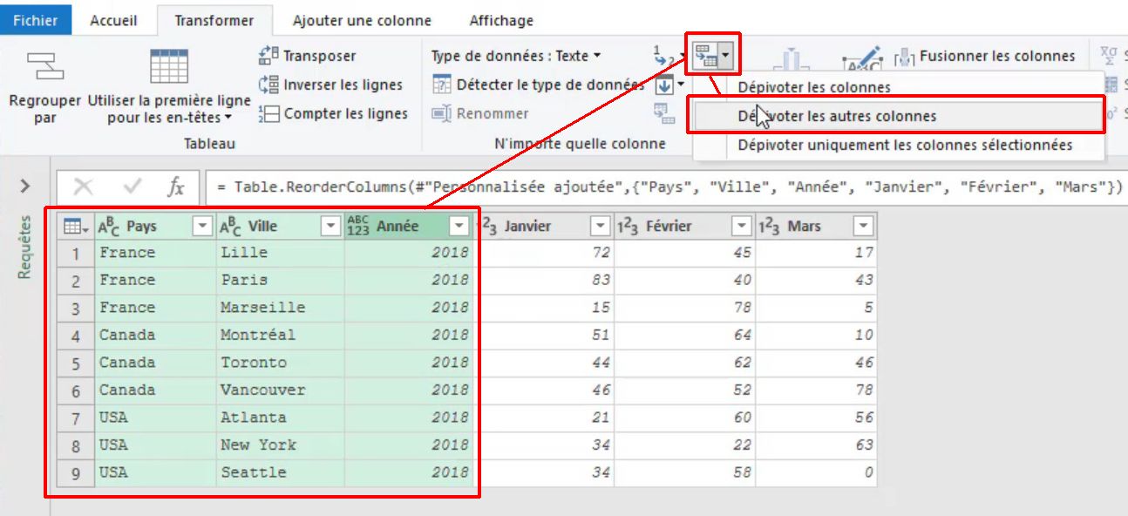
Task: Click the ABC pencil convert icon
Action: 862,61
